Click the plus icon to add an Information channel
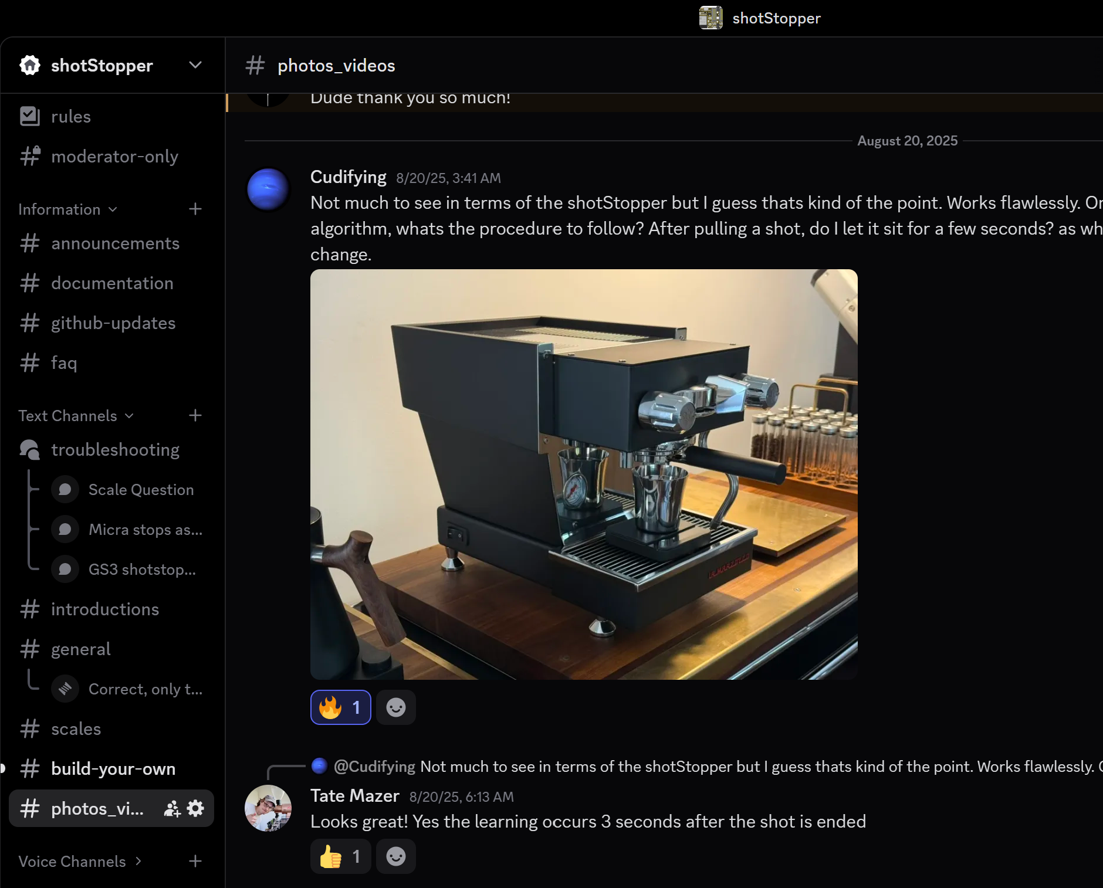The width and height of the screenshot is (1103, 888). 195,209
